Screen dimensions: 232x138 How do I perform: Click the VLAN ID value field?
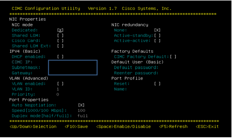tap(58, 89)
